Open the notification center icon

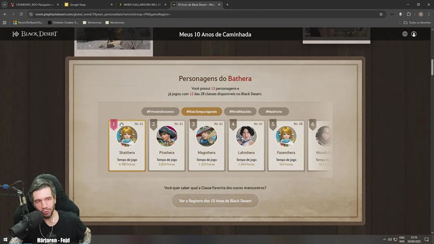point(427,239)
